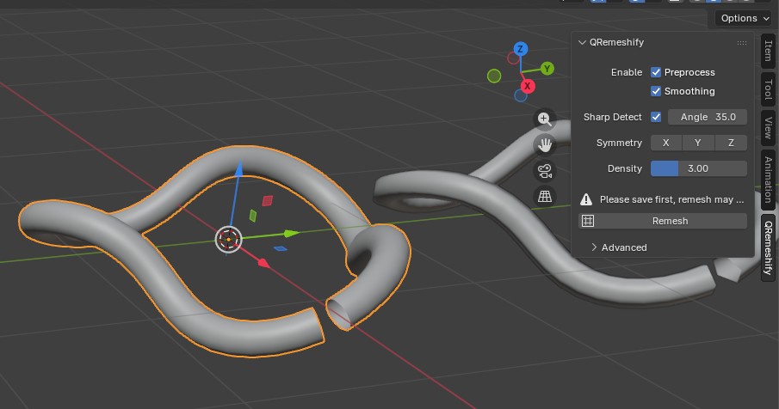779x409 pixels.
Task: Click the green Y axis gizmo ball
Action: click(547, 69)
